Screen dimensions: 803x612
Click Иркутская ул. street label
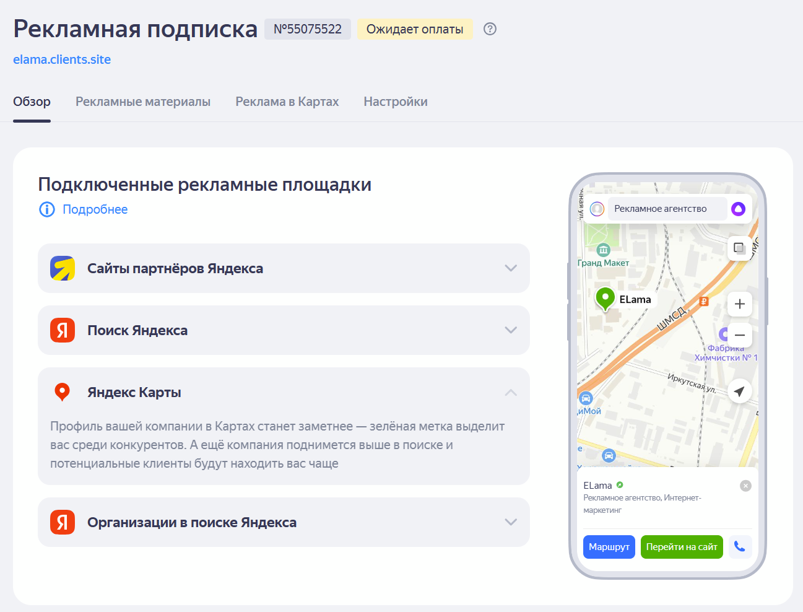pos(692,383)
